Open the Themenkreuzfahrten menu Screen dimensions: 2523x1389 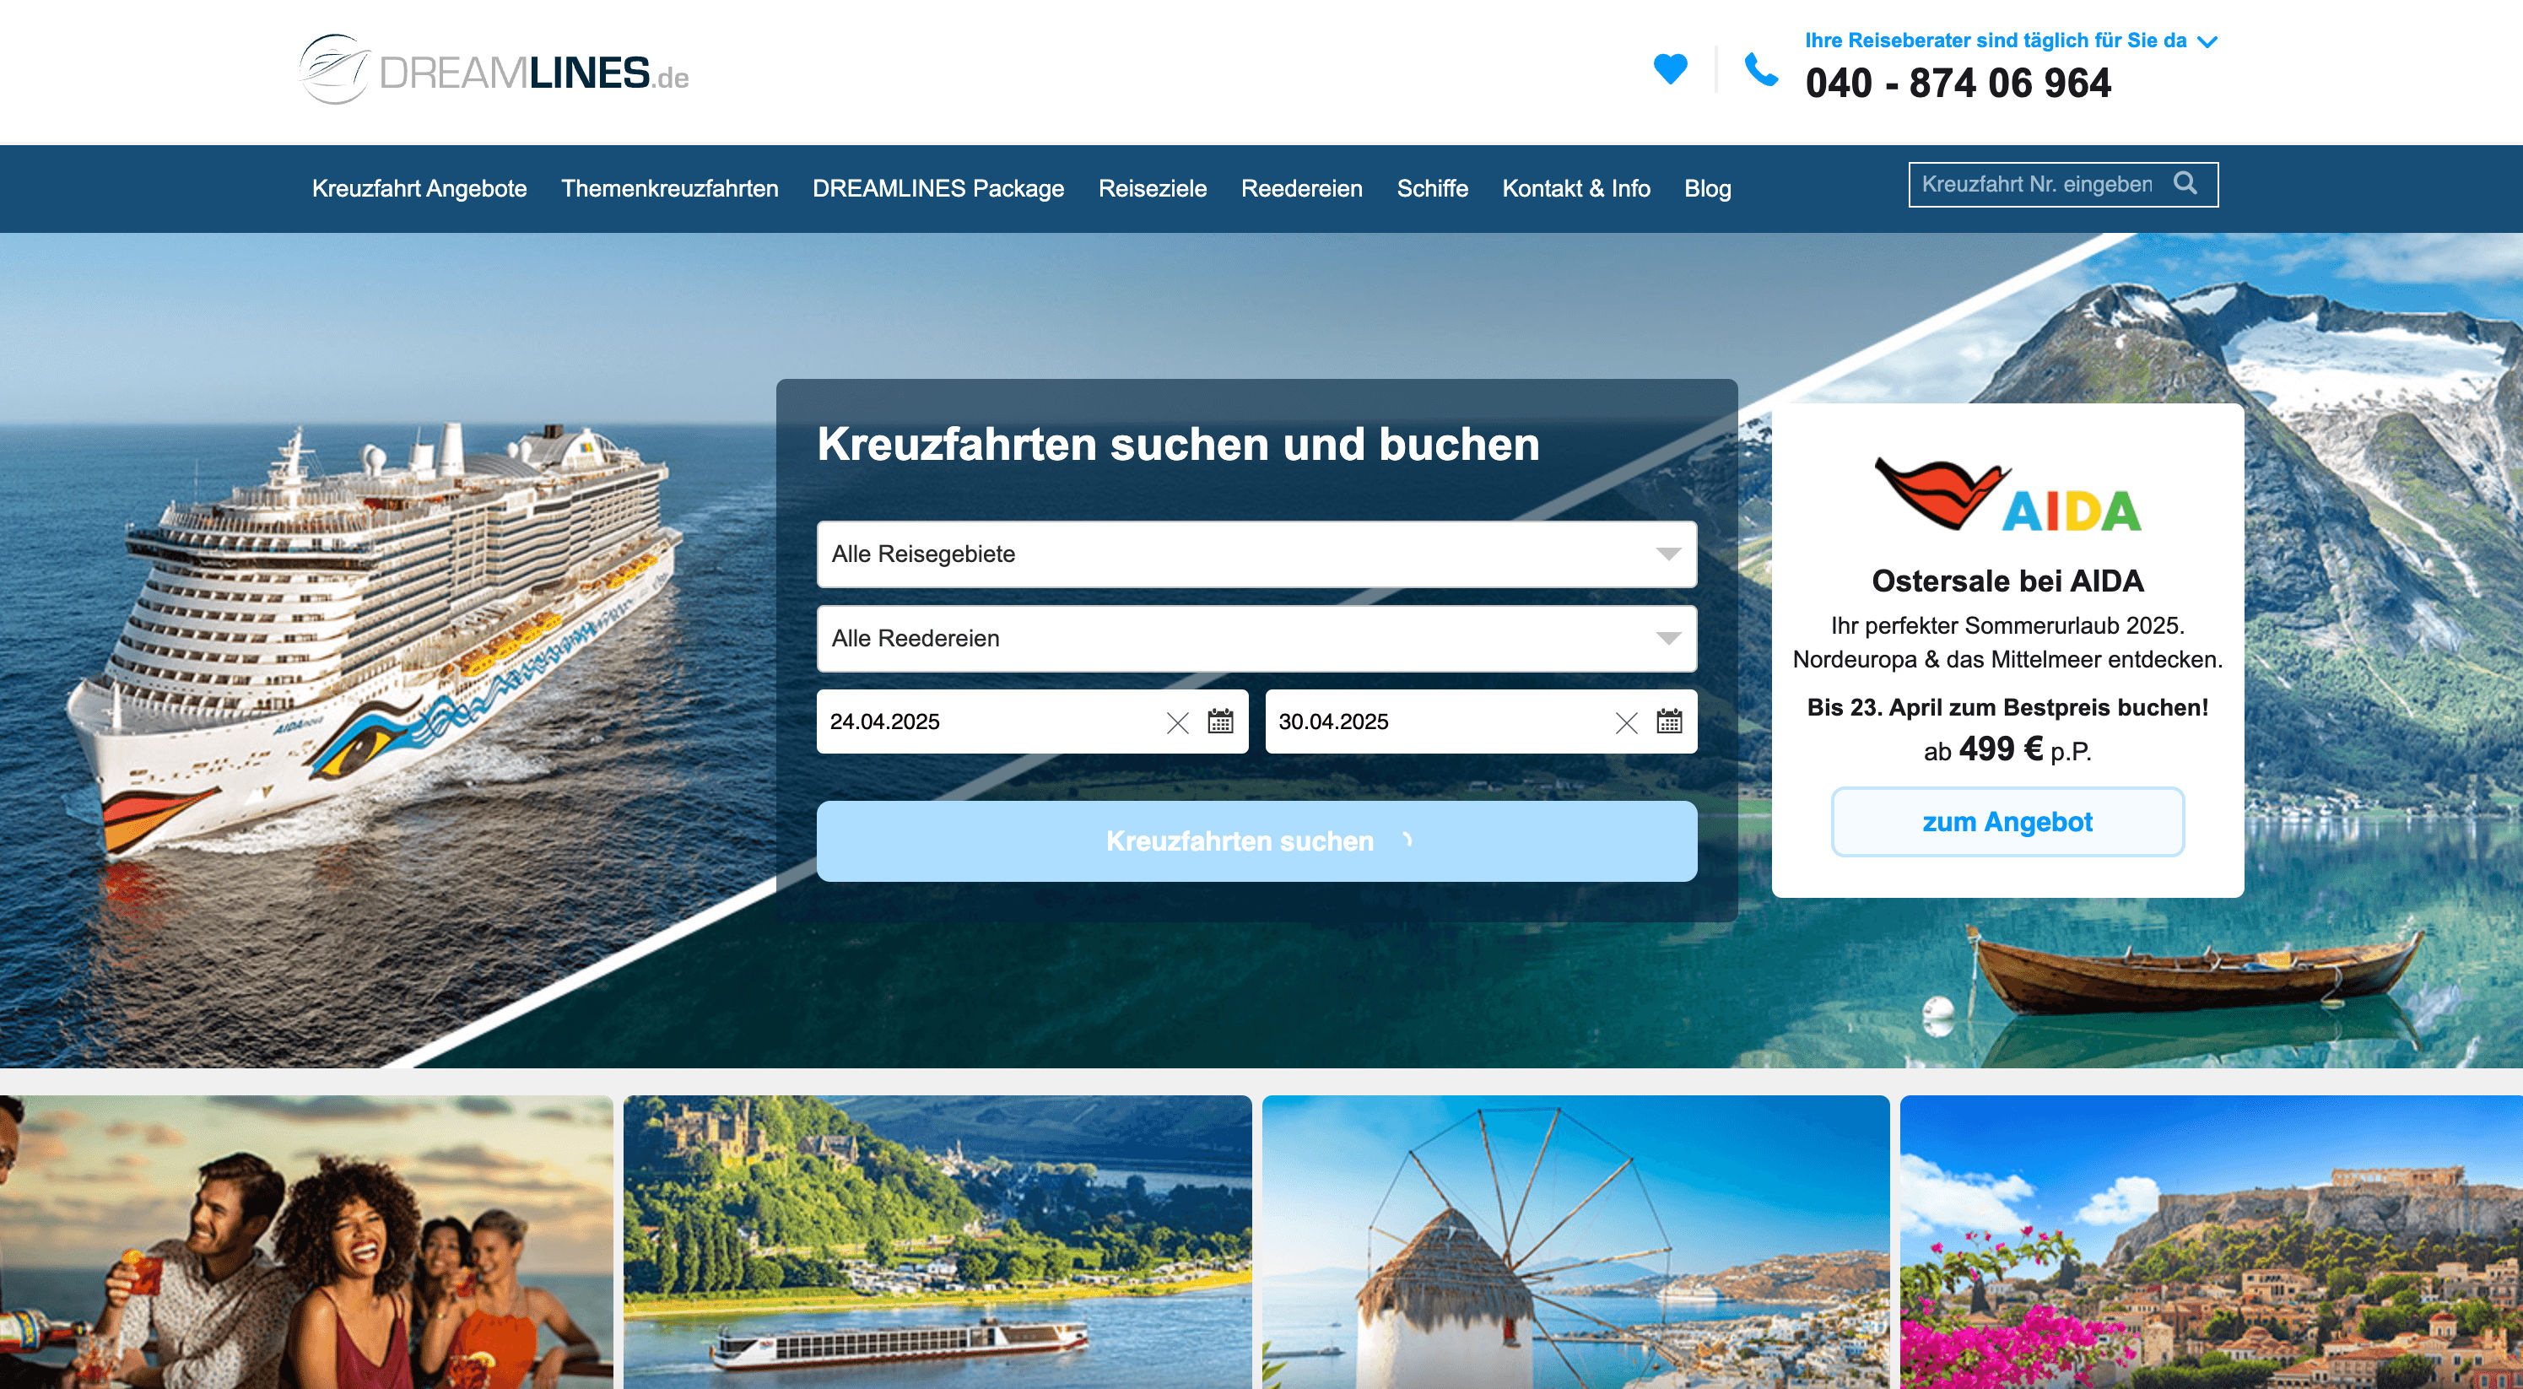[670, 188]
